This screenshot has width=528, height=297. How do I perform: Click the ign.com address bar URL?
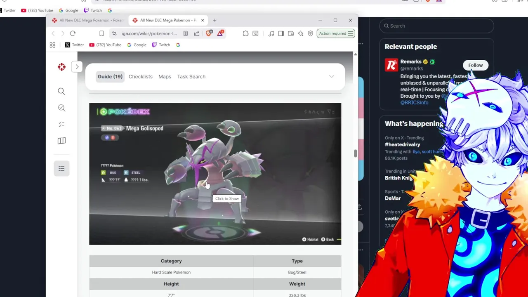coord(149,33)
